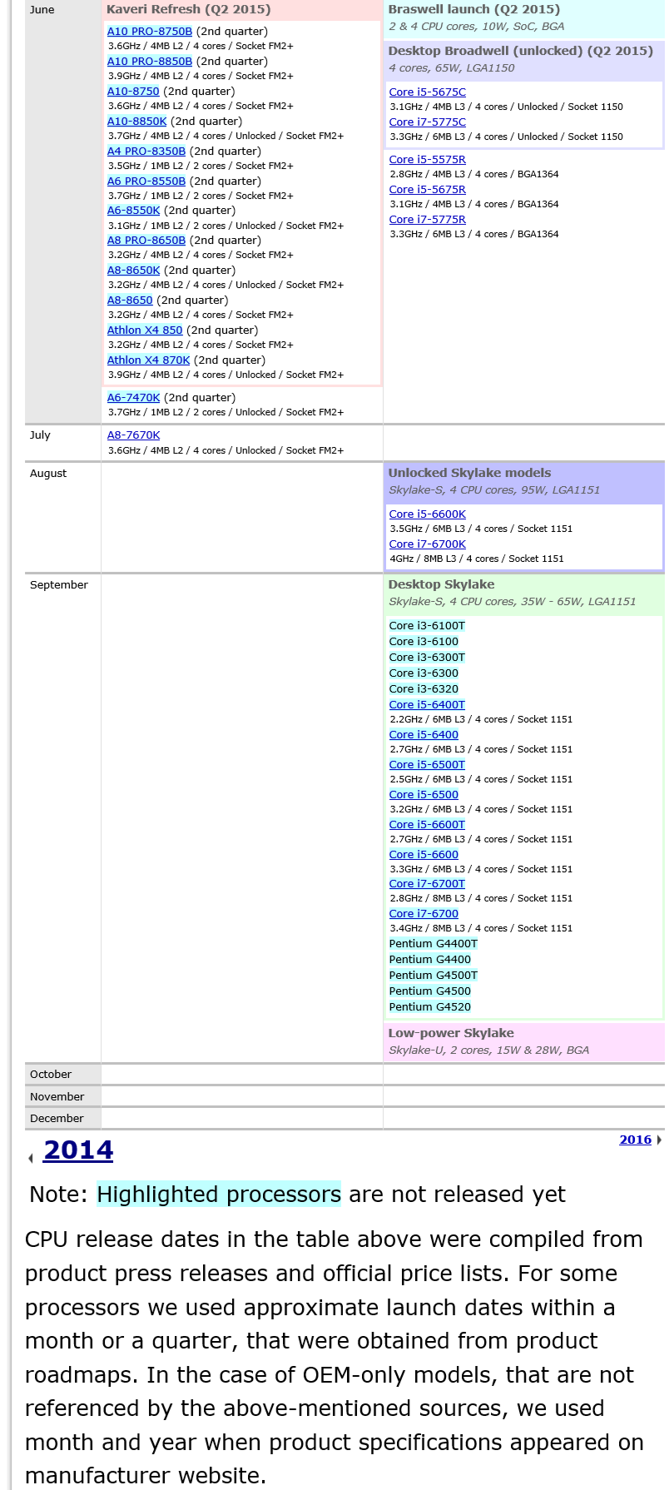The width and height of the screenshot is (669, 1490).
Task: Go to the next year 2016
Action: pos(636,1140)
